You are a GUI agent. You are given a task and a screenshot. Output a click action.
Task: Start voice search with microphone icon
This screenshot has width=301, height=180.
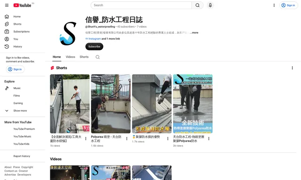click(x=210, y=5)
